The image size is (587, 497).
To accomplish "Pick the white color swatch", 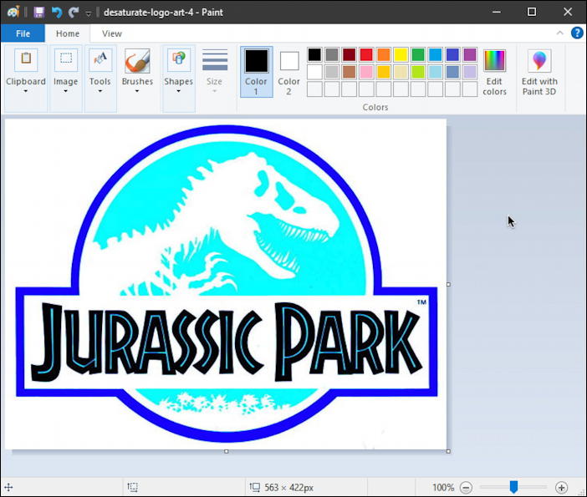I will point(314,72).
